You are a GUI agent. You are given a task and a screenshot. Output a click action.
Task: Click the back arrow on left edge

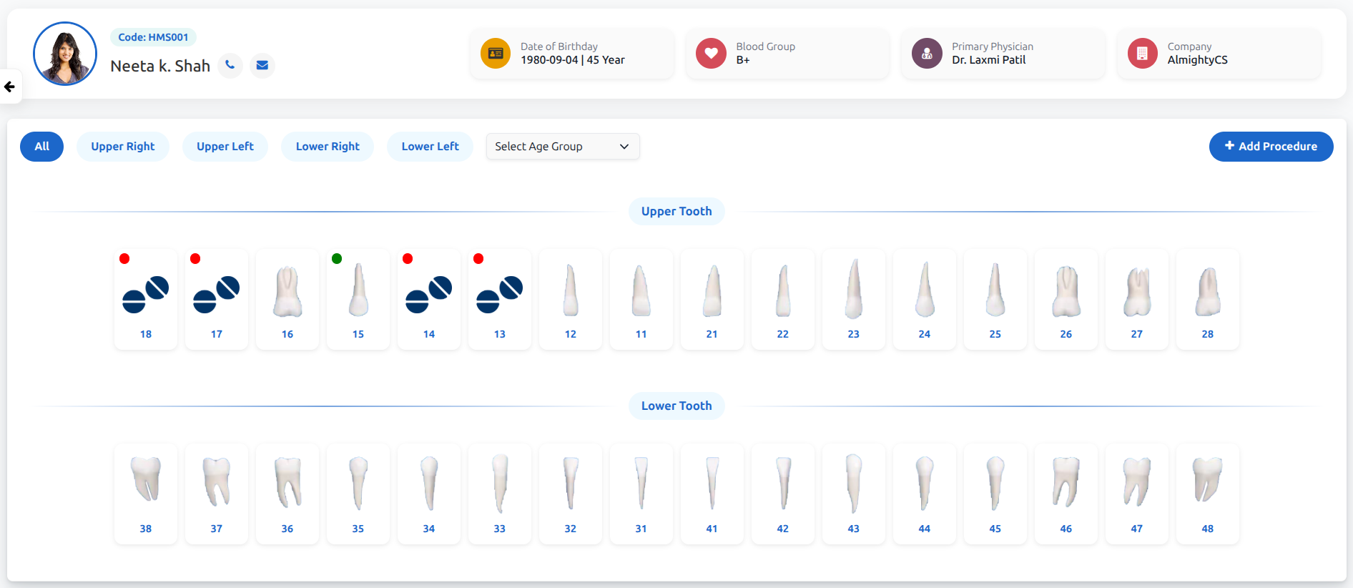point(10,87)
